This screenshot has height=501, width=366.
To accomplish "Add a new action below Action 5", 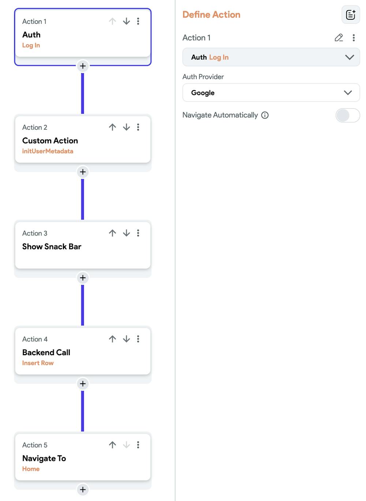I will click(x=83, y=489).
